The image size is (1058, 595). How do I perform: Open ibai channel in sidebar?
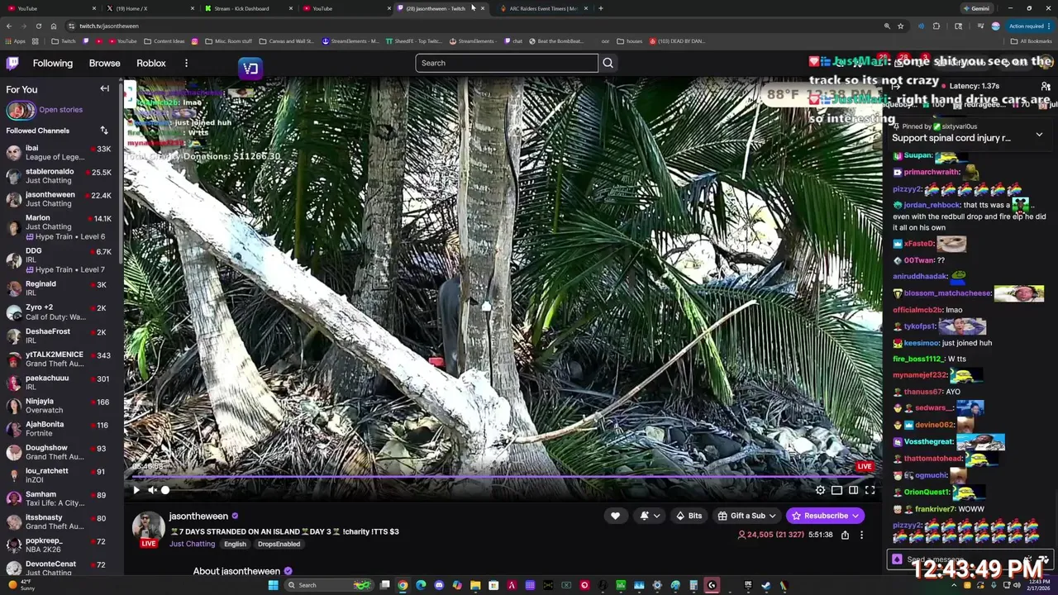[58, 152]
